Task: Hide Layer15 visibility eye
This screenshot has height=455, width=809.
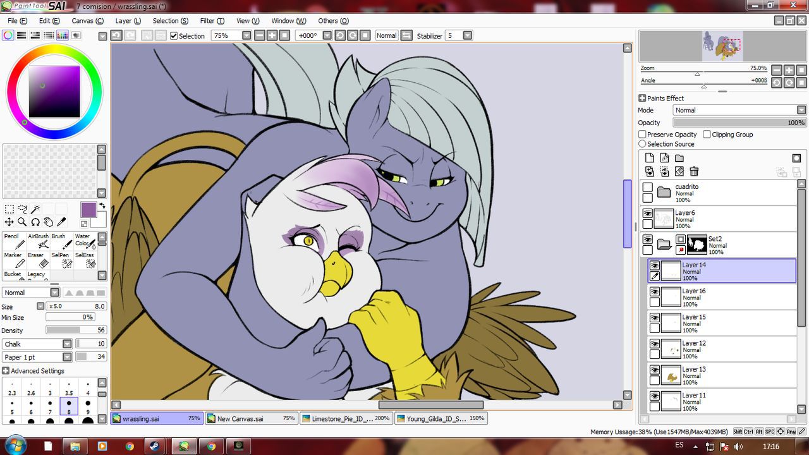Action: click(655, 317)
